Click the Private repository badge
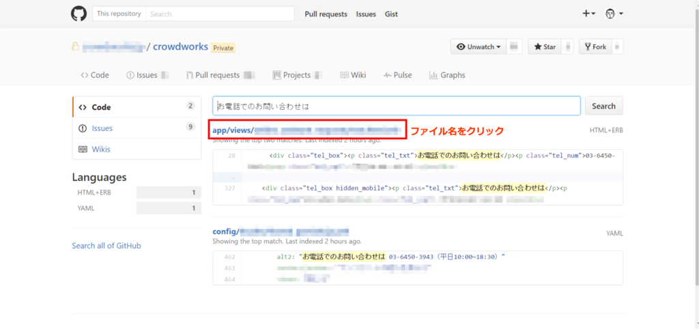 tap(223, 48)
